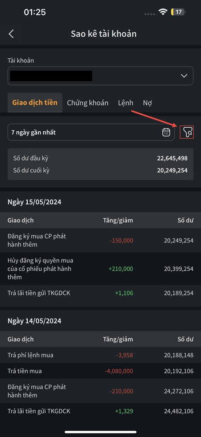Tap the Ngày 14/05/2024 section header
The height and width of the screenshot is (437, 201).
click(x=34, y=321)
